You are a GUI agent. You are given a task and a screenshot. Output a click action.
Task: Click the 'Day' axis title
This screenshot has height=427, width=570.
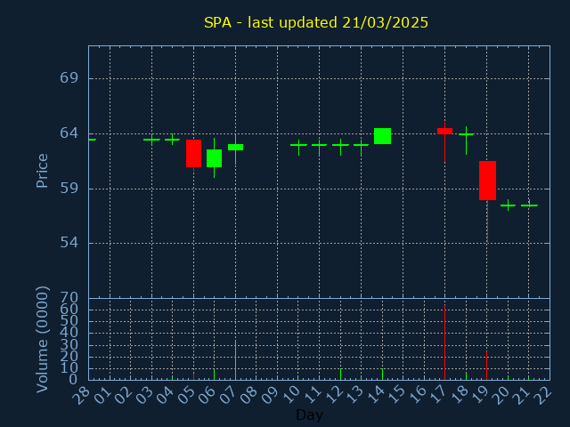point(309,415)
